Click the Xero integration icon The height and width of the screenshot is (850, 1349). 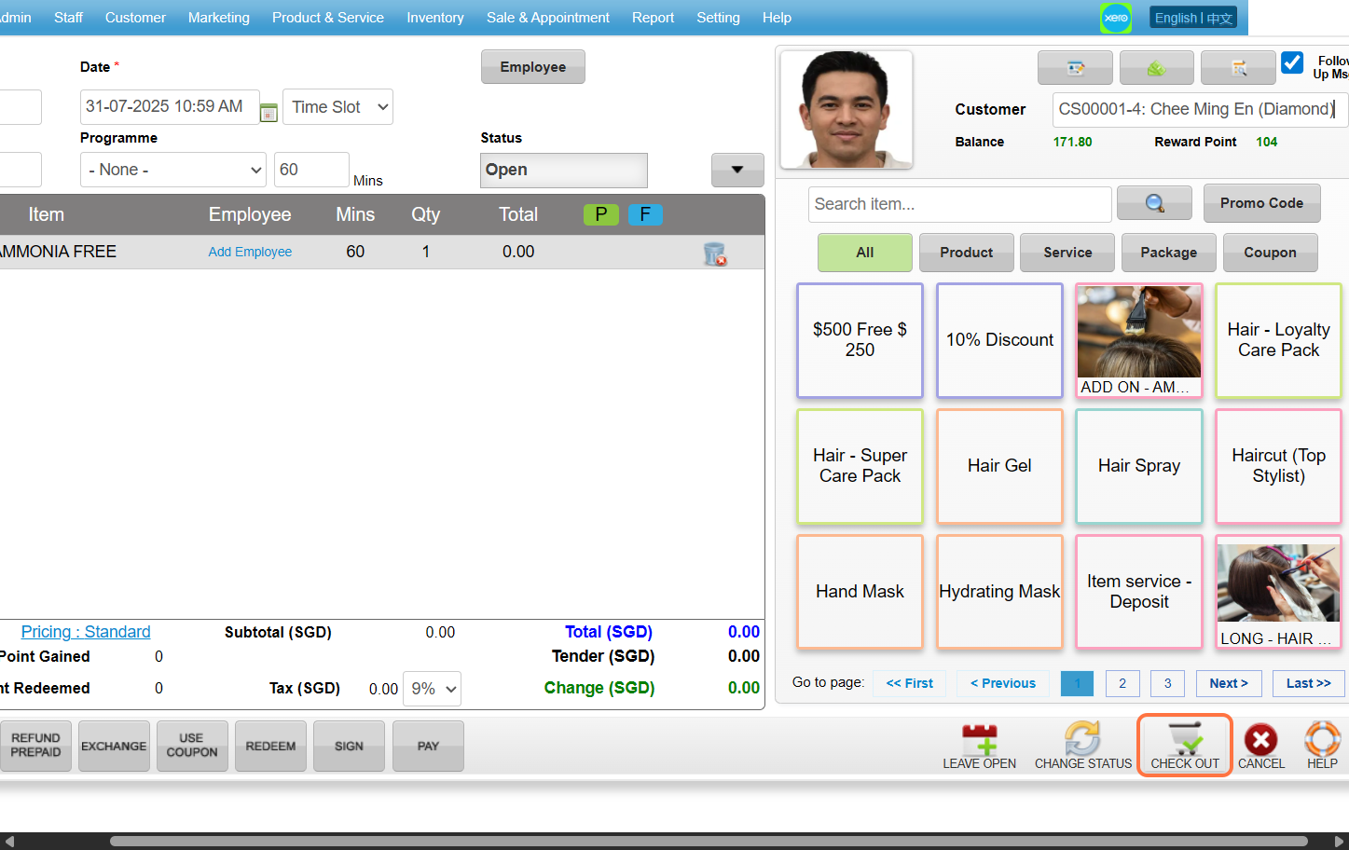pos(1115,18)
